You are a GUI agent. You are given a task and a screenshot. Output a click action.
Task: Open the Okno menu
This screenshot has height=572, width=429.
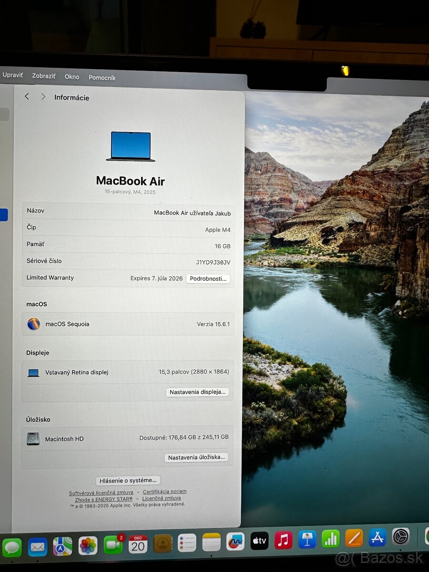click(71, 77)
